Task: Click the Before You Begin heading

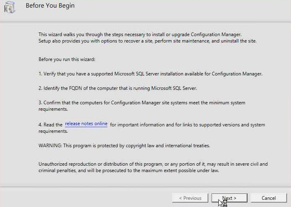Action: click(x=50, y=6)
